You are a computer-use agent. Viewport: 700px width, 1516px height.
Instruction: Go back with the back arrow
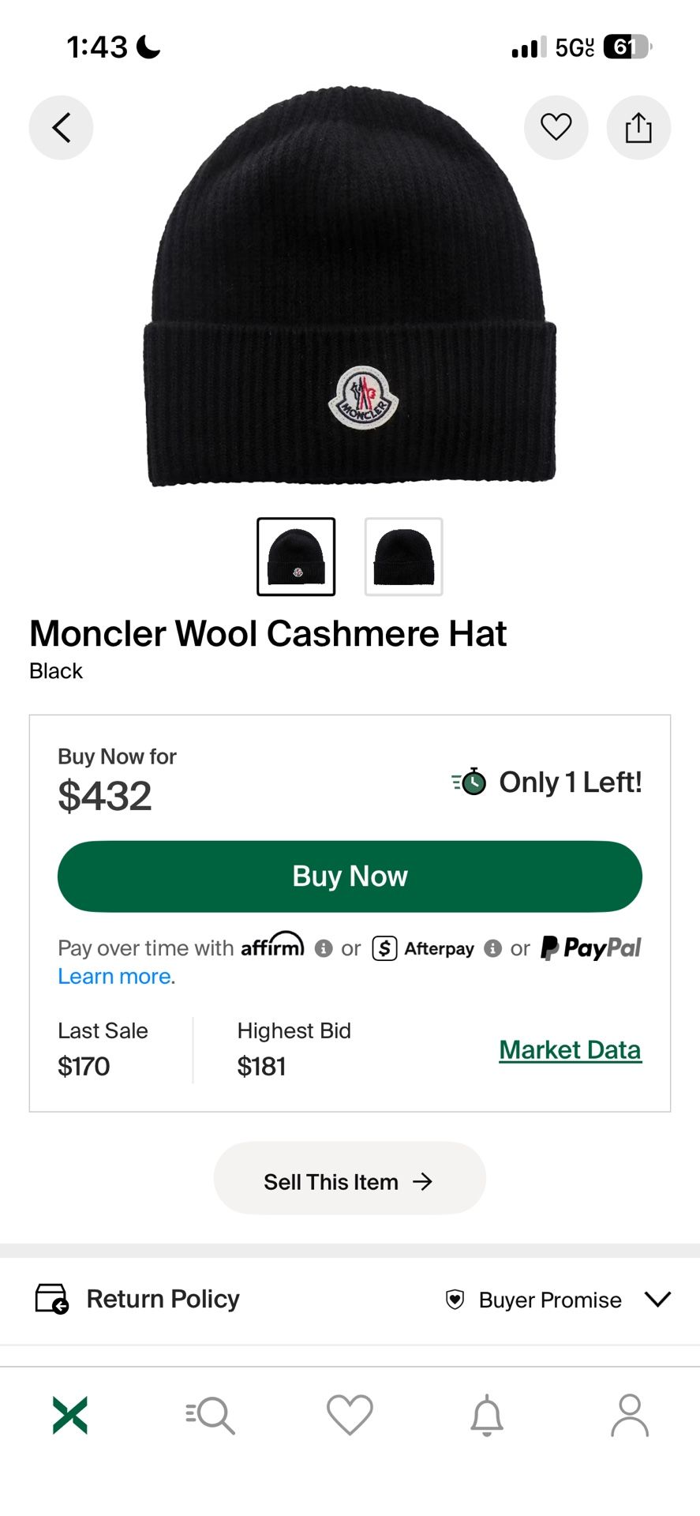click(x=61, y=127)
